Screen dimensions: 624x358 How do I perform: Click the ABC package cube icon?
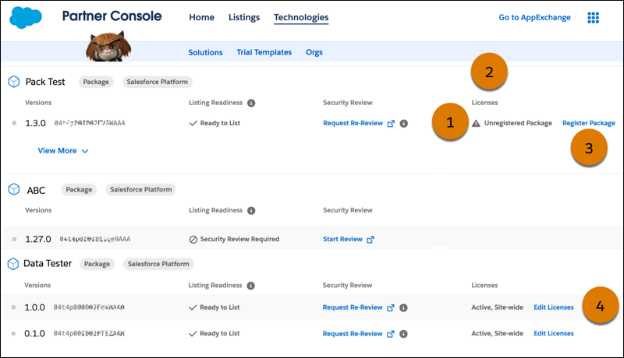(x=14, y=189)
